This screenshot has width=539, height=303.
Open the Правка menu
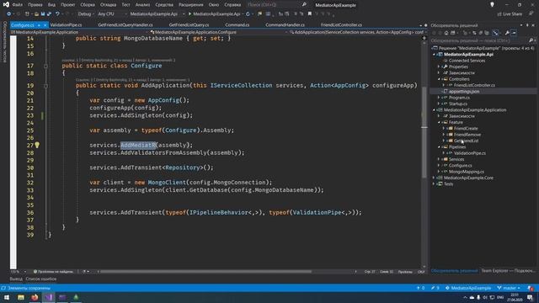35,5
